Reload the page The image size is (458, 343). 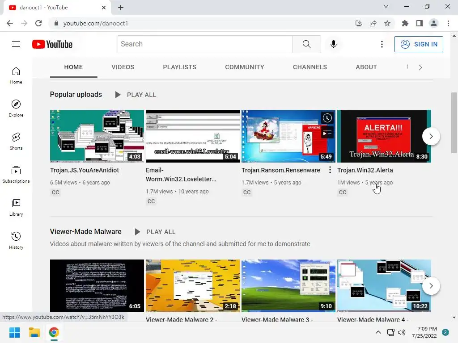[38, 23]
